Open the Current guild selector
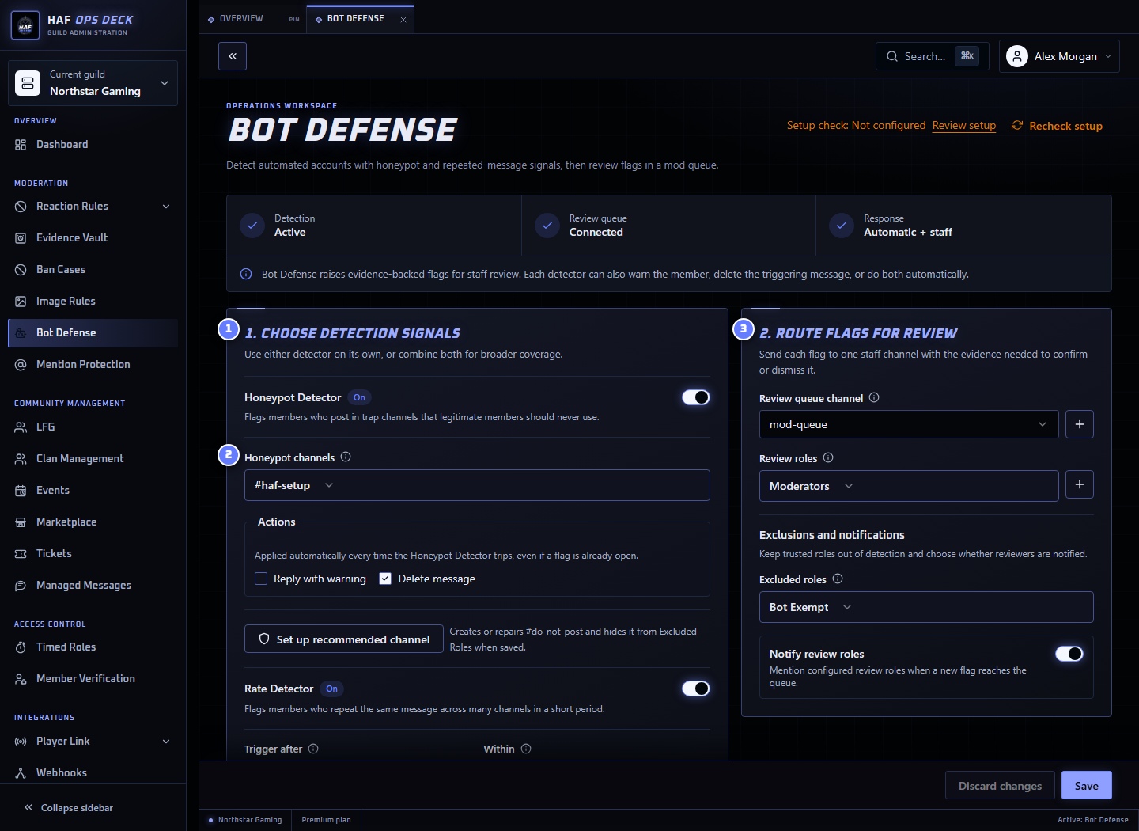 pos(93,83)
